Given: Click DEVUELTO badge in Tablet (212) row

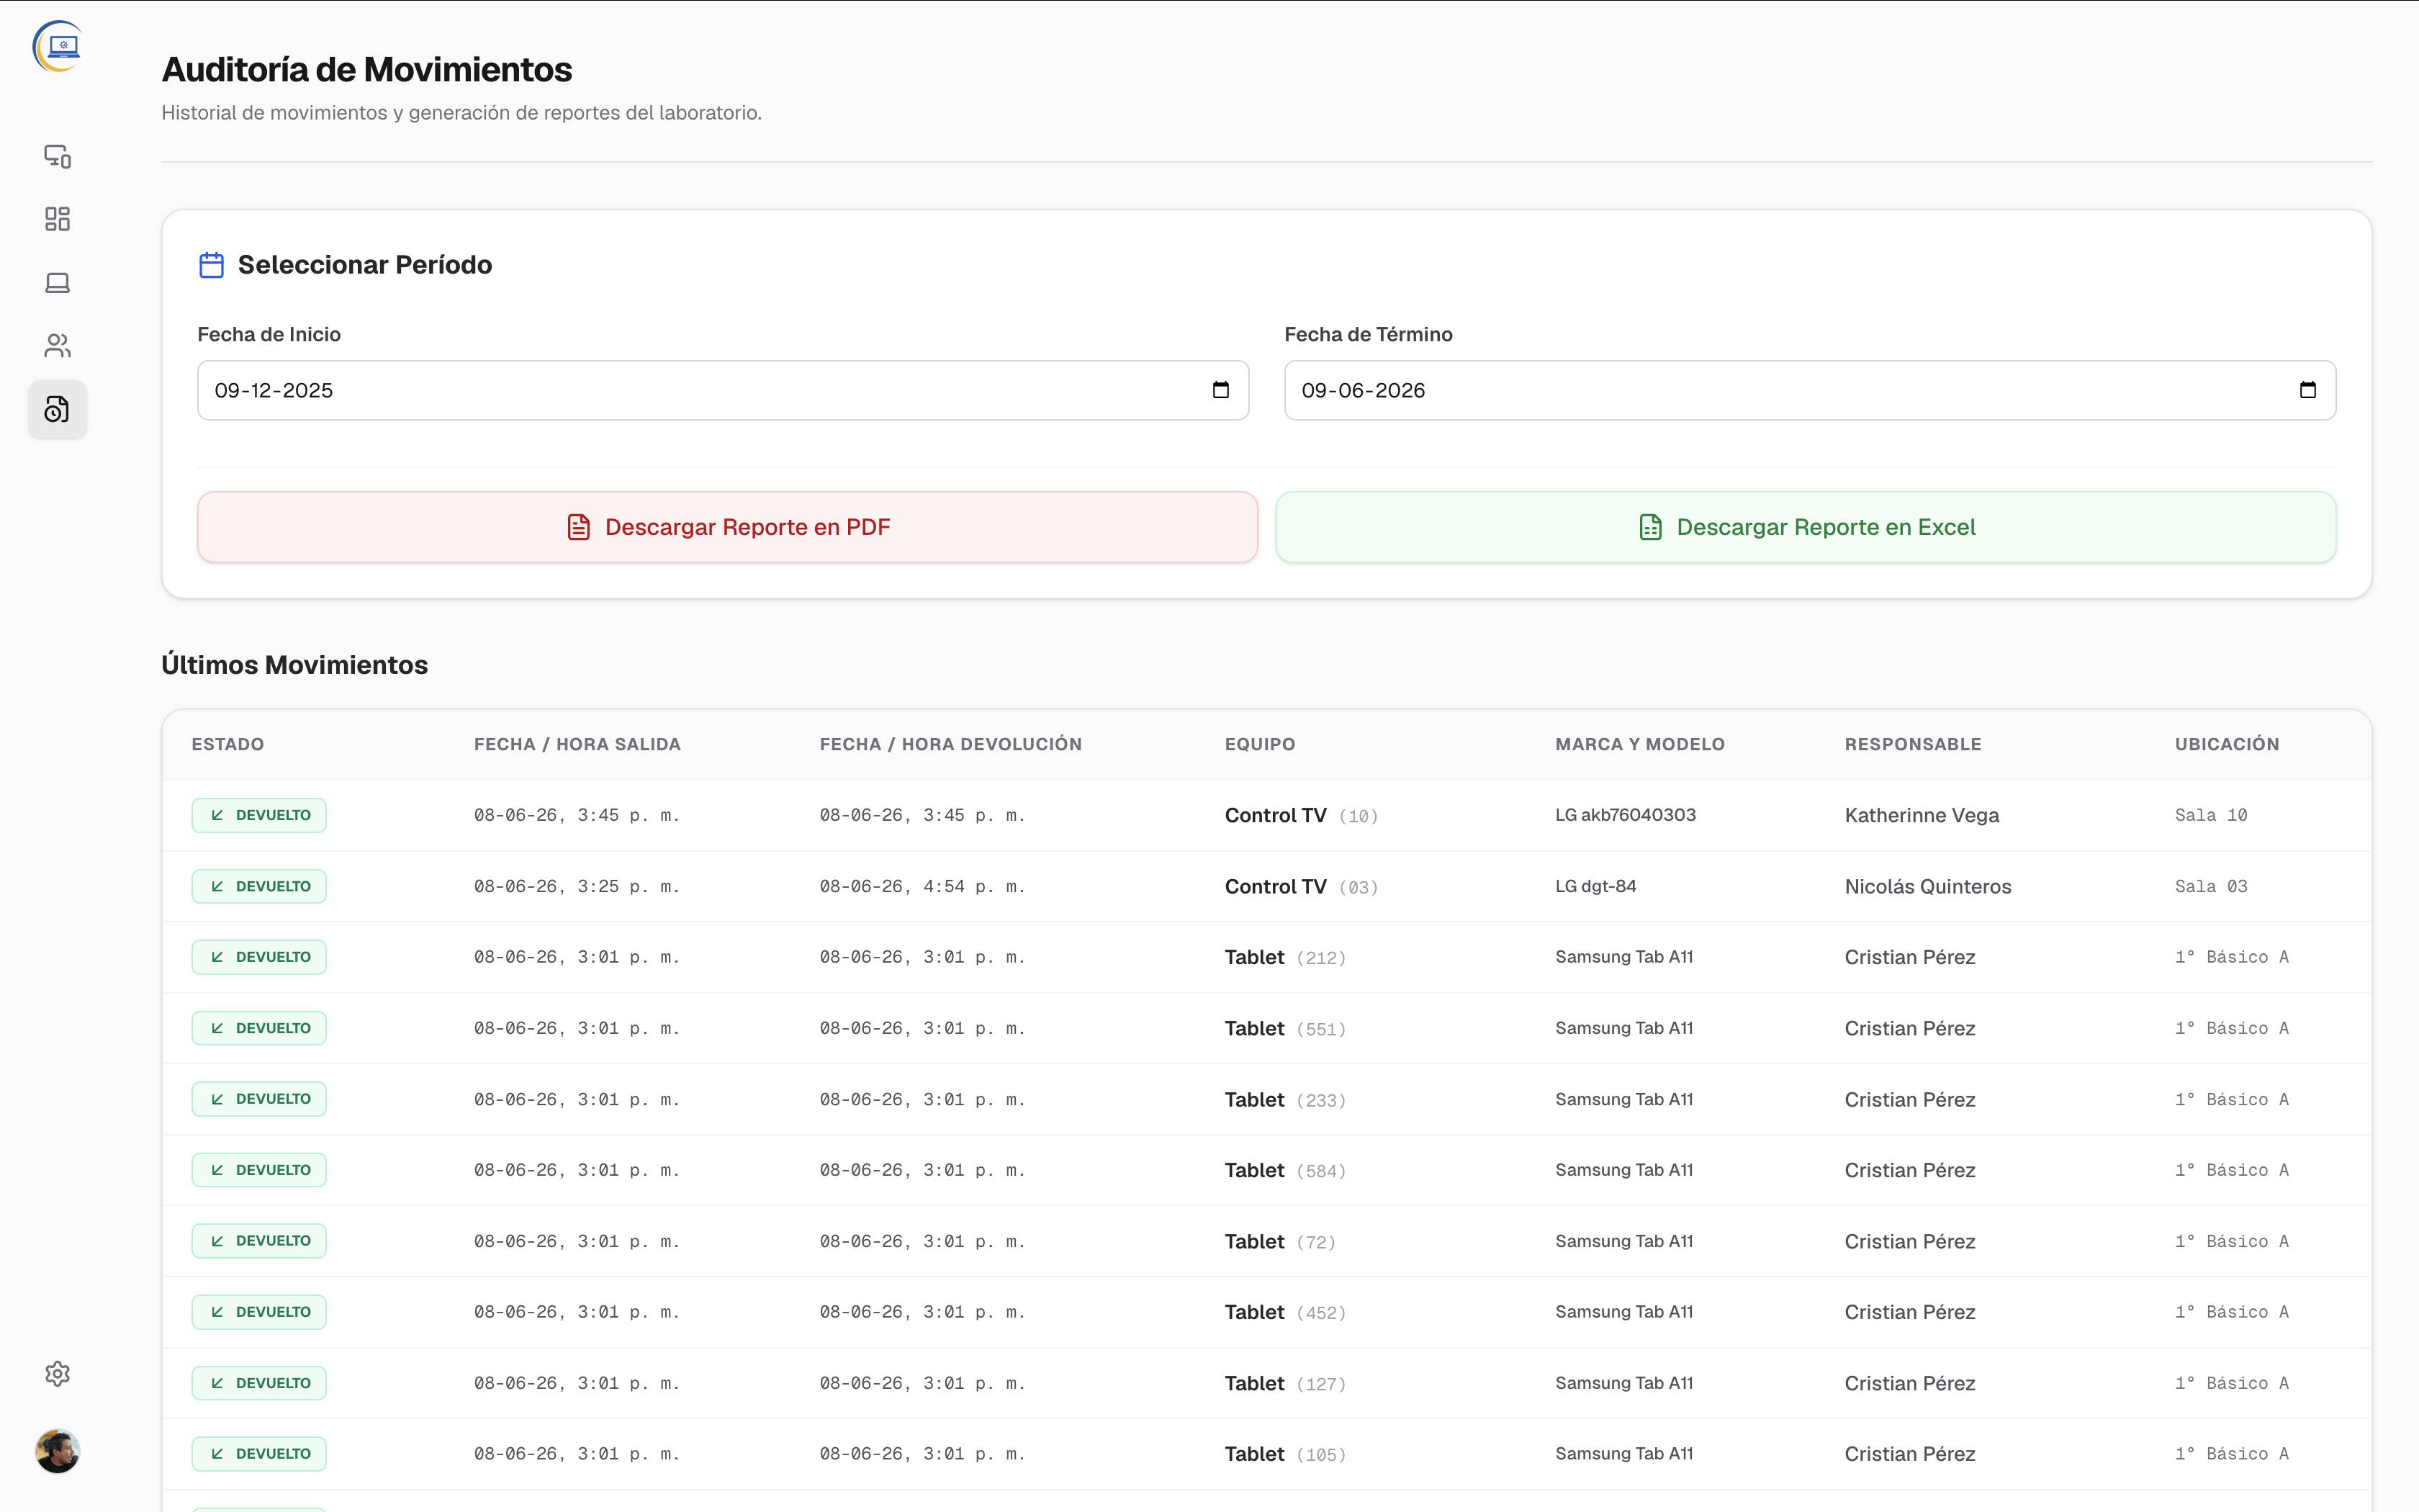Looking at the screenshot, I should (x=259, y=957).
